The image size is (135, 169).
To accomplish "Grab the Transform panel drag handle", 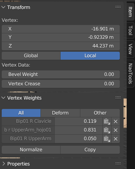I will (x=118, y=7).
